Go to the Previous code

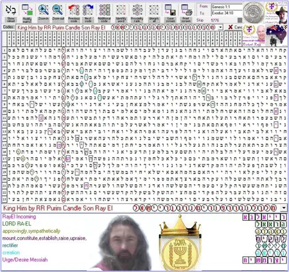coord(74,13)
